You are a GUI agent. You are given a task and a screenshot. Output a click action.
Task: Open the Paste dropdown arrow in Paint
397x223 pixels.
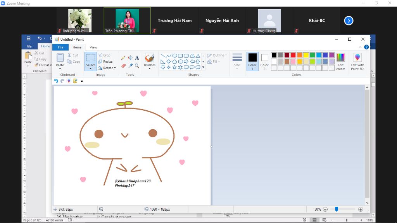point(60,69)
